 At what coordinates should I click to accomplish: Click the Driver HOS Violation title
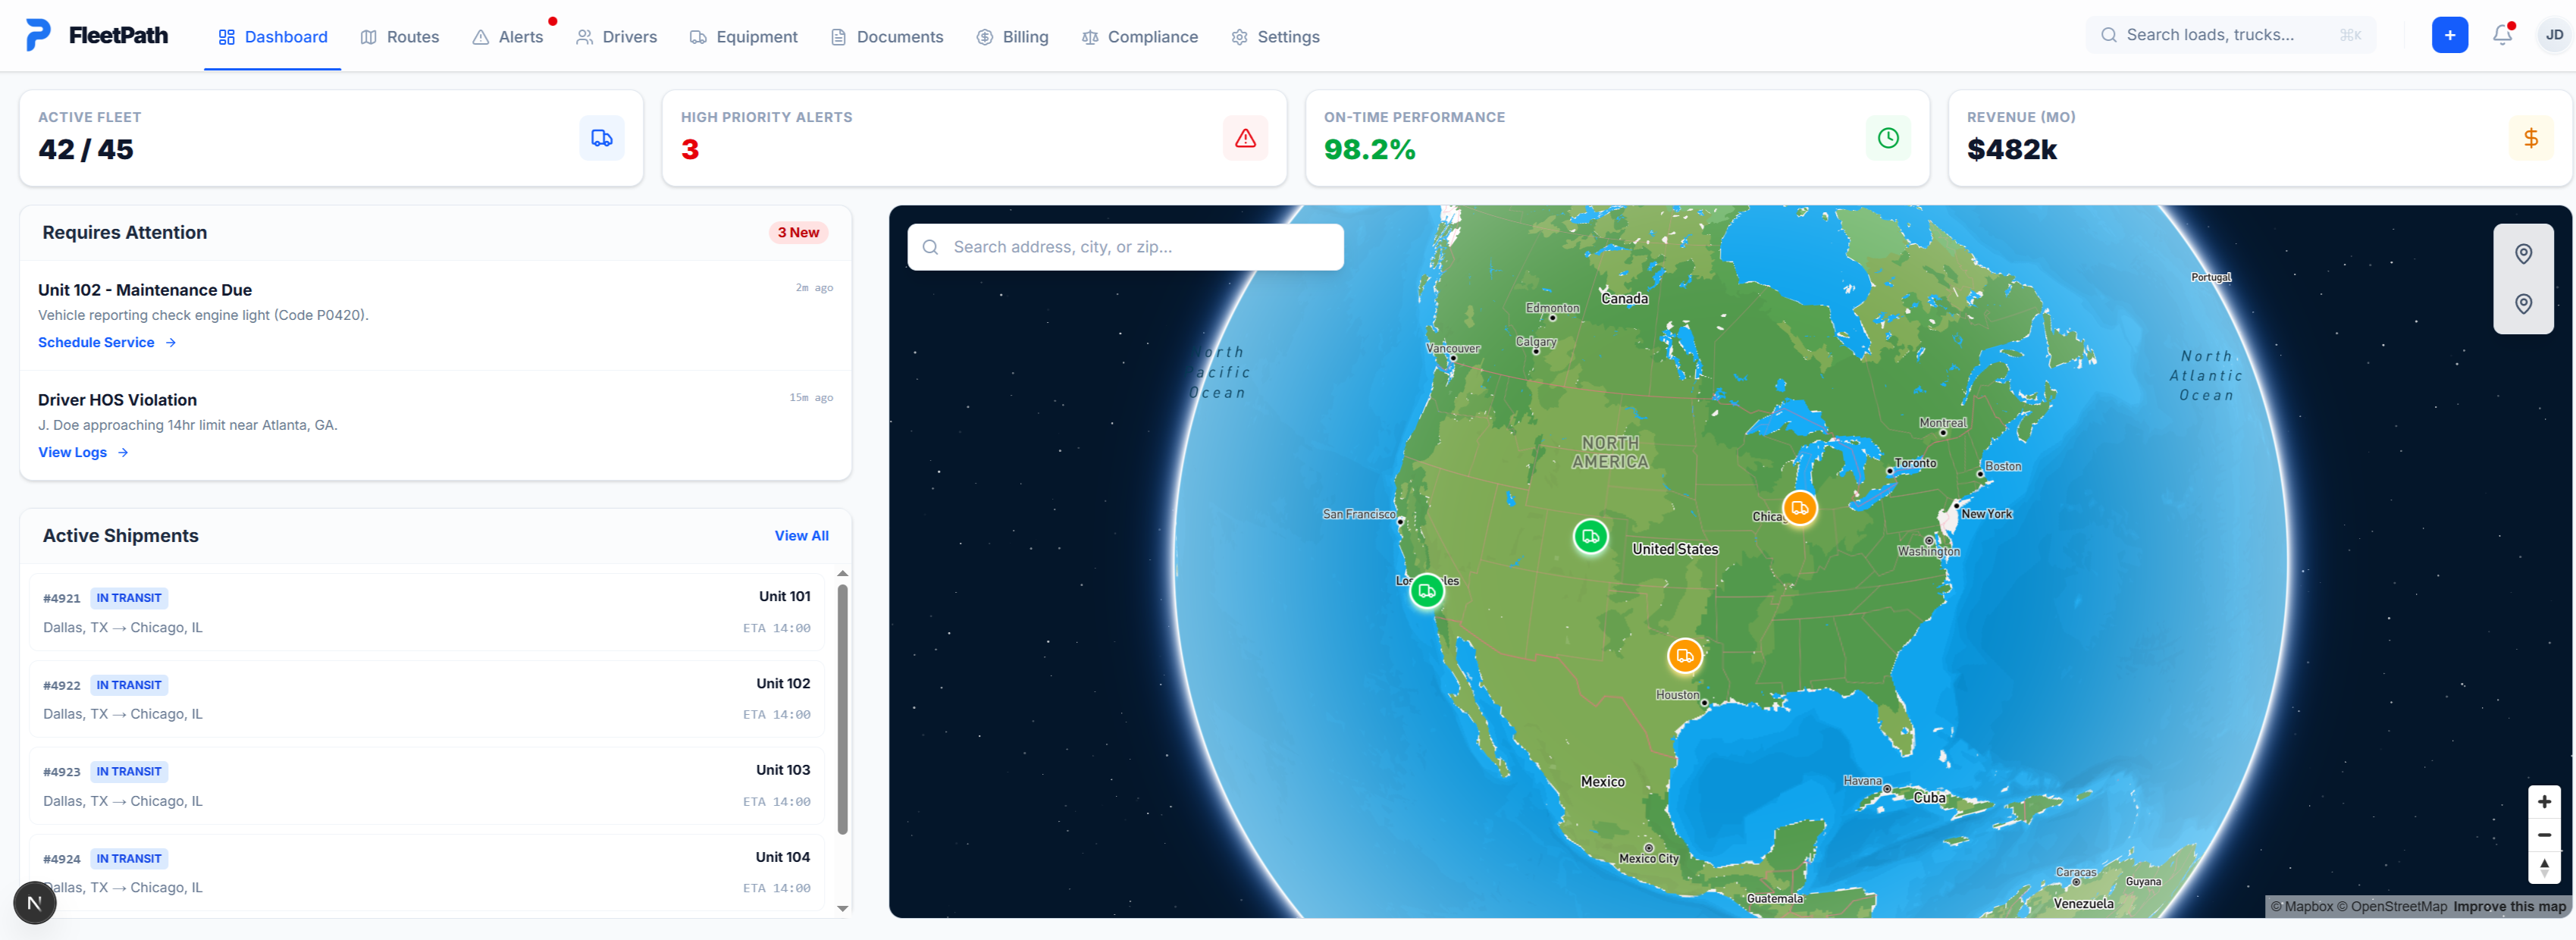point(117,400)
